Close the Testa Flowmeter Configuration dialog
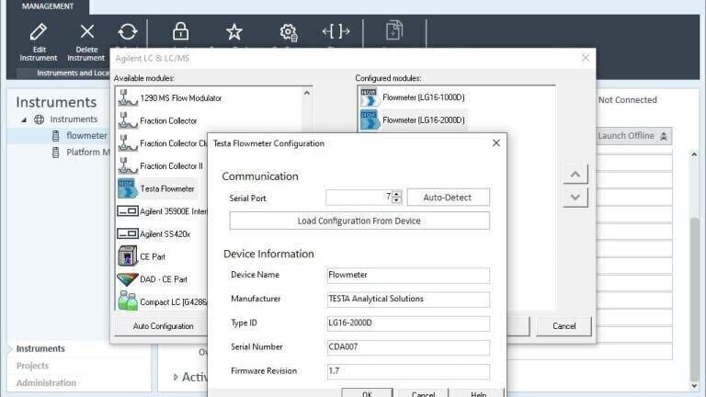Viewport: 706px width, 397px height. click(496, 143)
